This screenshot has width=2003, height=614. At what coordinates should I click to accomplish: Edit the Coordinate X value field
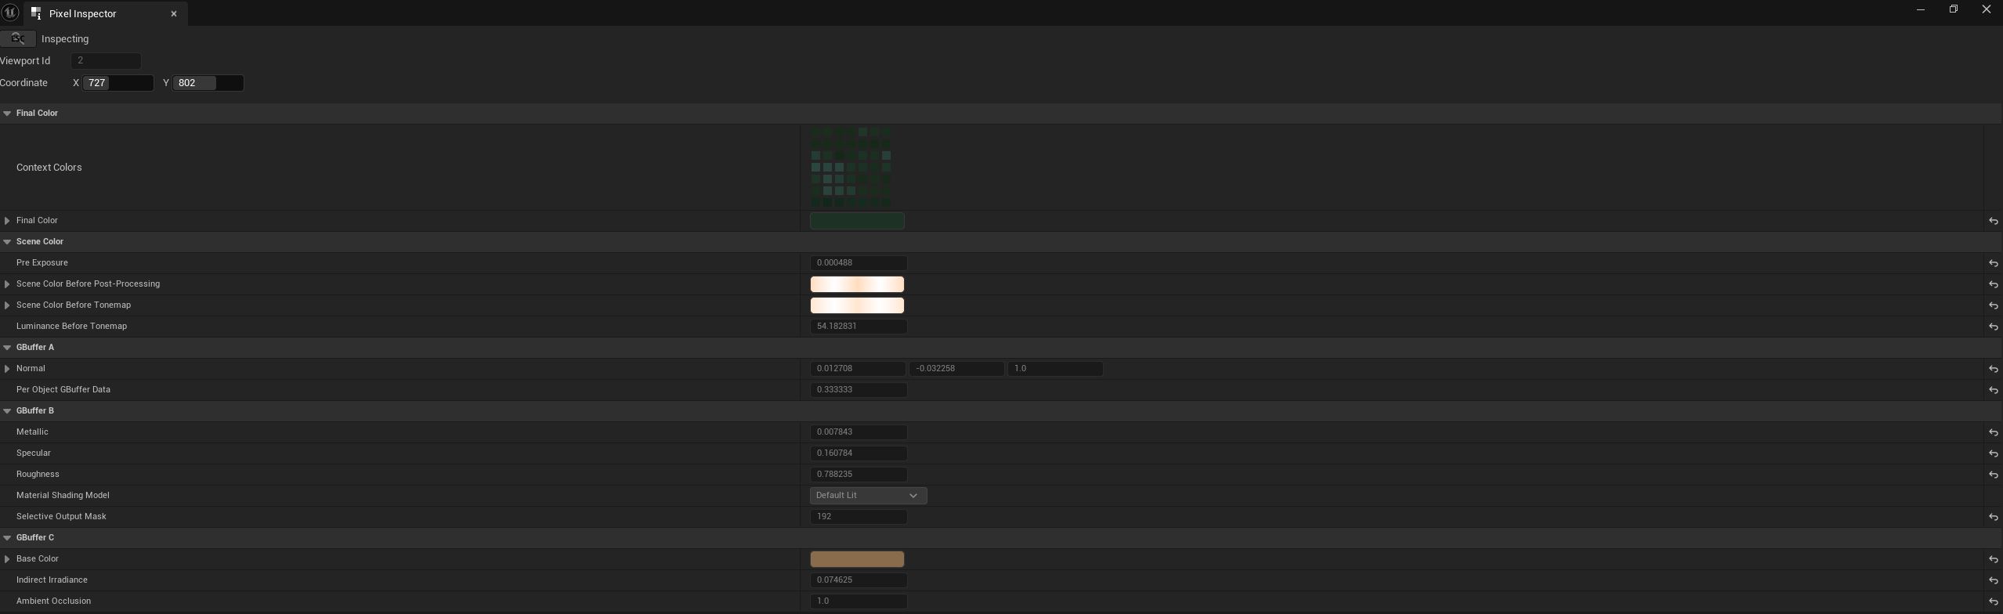[118, 82]
